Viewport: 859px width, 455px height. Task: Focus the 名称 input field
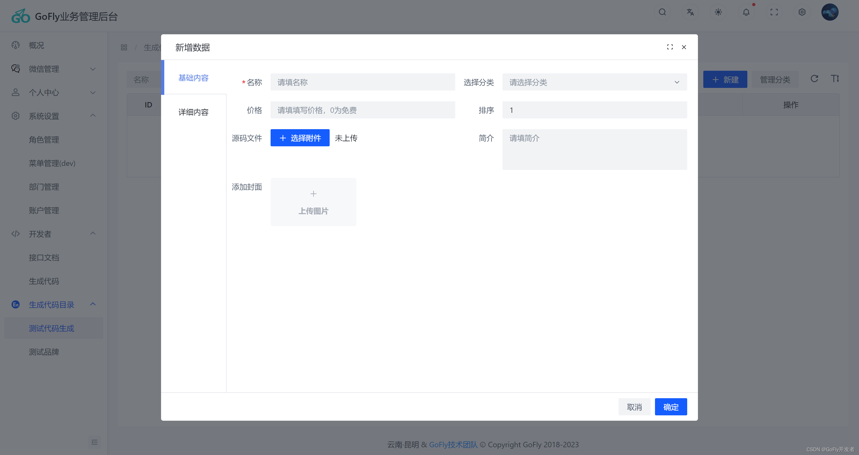click(362, 82)
